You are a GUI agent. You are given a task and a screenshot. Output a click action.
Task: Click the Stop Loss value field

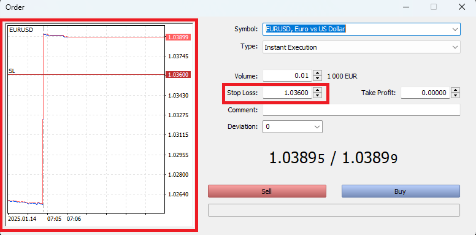click(x=287, y=93)
